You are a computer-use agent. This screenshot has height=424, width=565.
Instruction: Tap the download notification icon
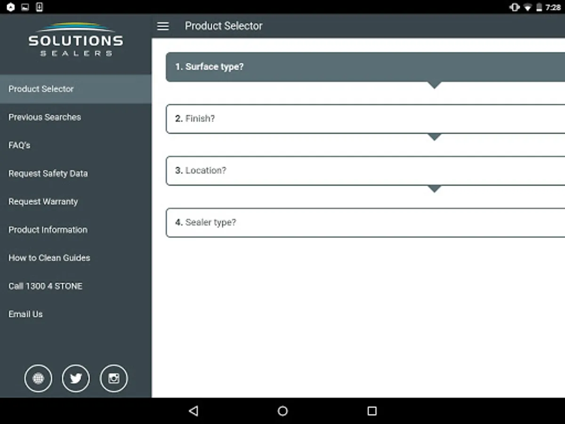tap(40, 7)
